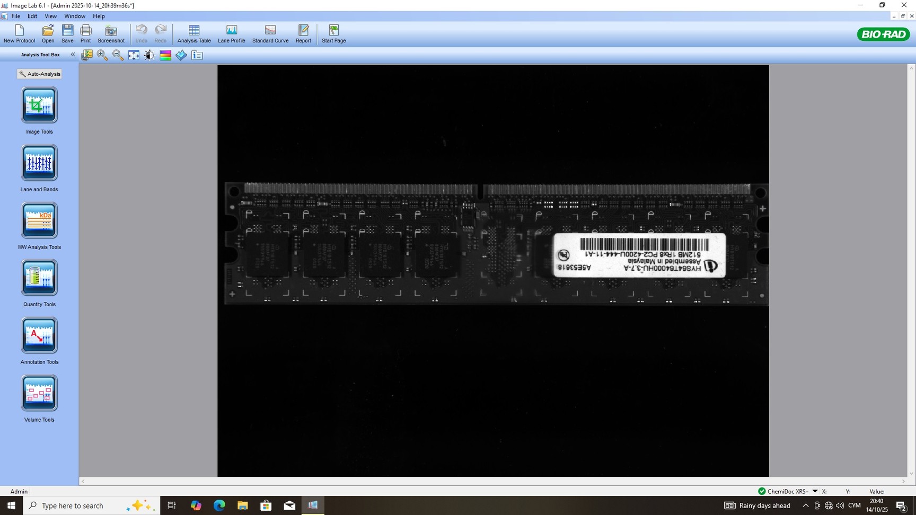Open the Window menu
916x515 pixels.
75,16
